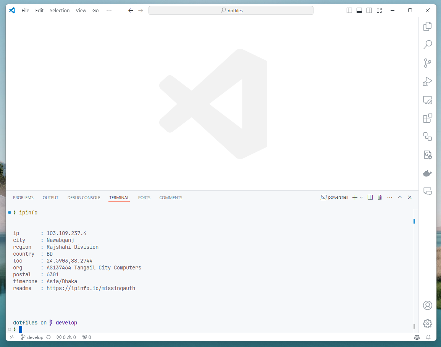Open the terminal profile selection dropdown
The image size is (441, 347).
click(x=361, y=197)
